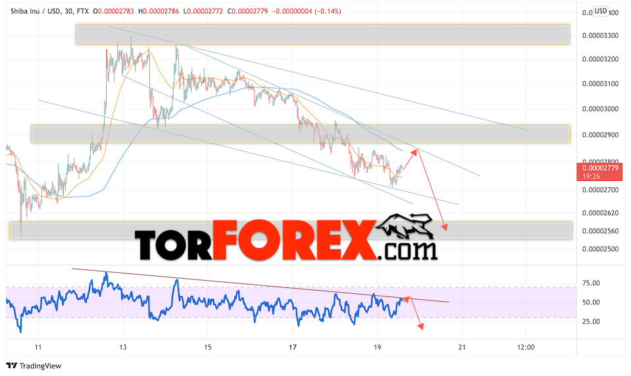
Task: Click price axis label 0.00002900
Action: 600,135
